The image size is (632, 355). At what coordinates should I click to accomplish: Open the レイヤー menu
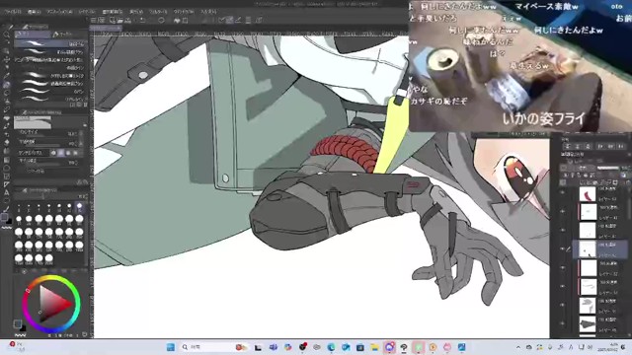(x=87, y=12)
